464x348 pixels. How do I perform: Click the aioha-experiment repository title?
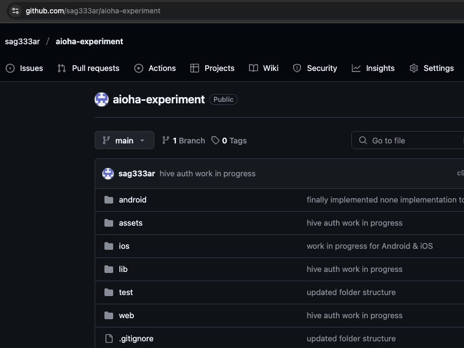tap(158, 100)
